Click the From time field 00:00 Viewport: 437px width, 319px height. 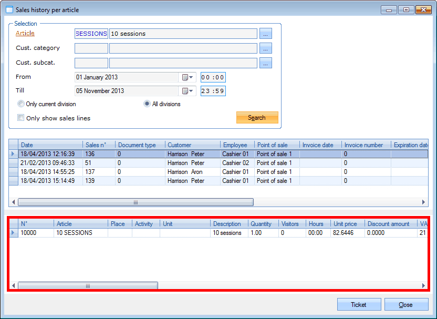(213, 77)
